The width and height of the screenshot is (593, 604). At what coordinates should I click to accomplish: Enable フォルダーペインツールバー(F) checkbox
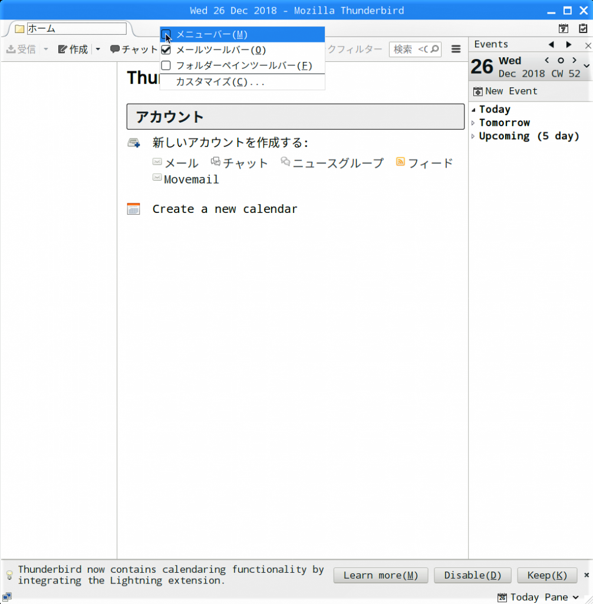166,65
